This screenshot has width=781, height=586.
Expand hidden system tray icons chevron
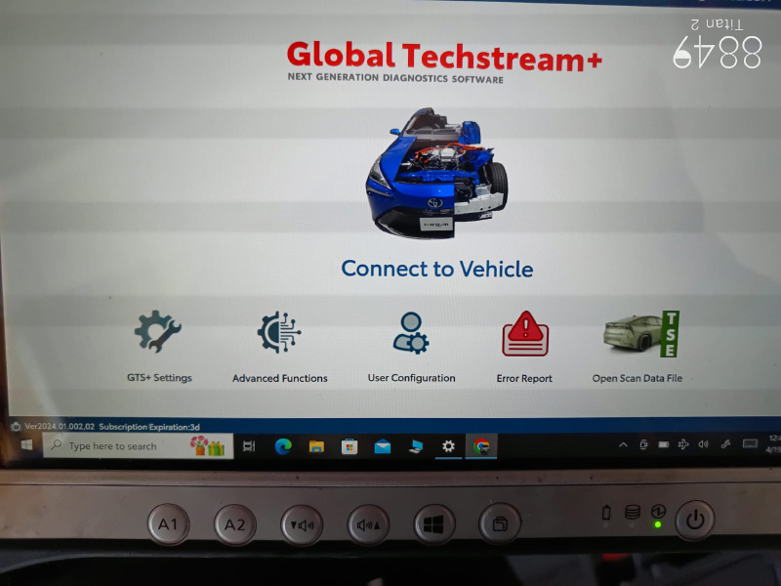623,445
